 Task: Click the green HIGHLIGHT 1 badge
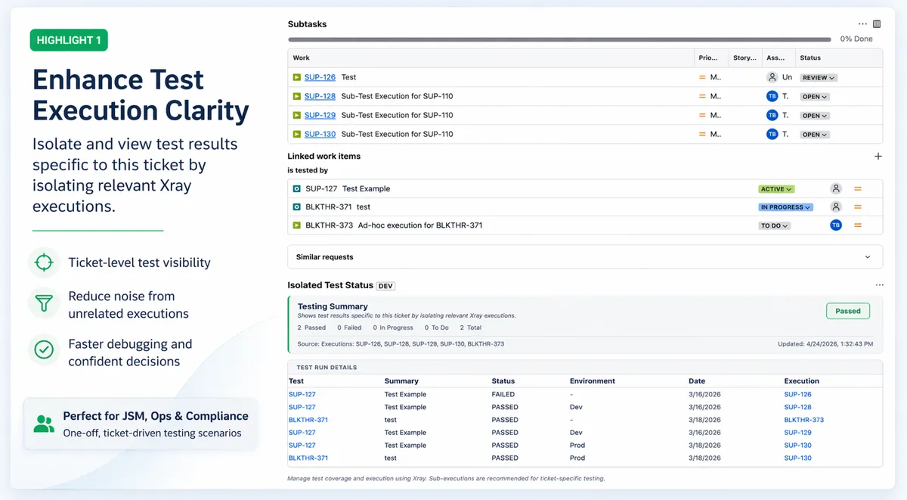[69, 40]
